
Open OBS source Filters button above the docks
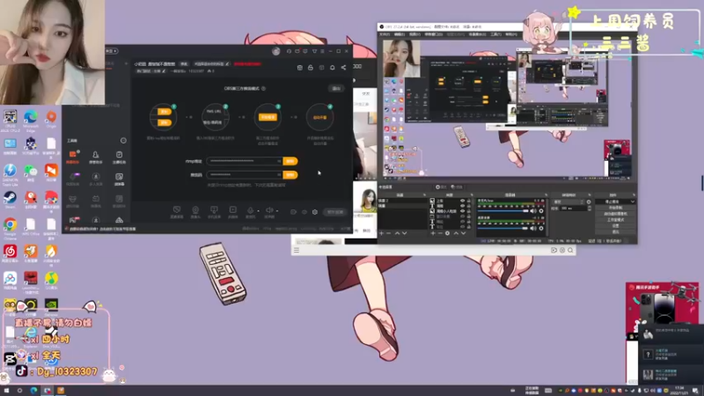click(x=457, y=187)
